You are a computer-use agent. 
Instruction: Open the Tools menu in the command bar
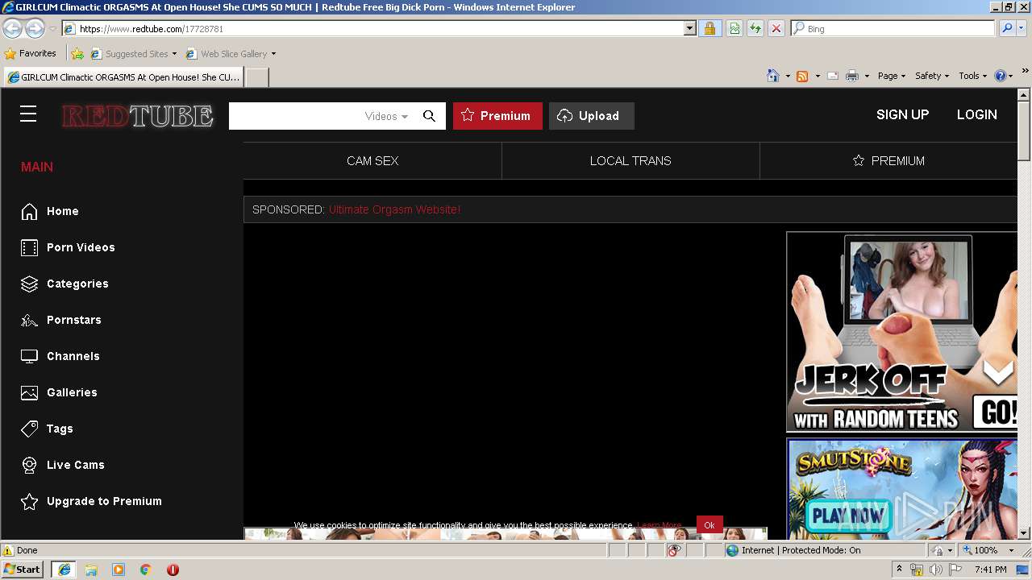pos(972,76)
